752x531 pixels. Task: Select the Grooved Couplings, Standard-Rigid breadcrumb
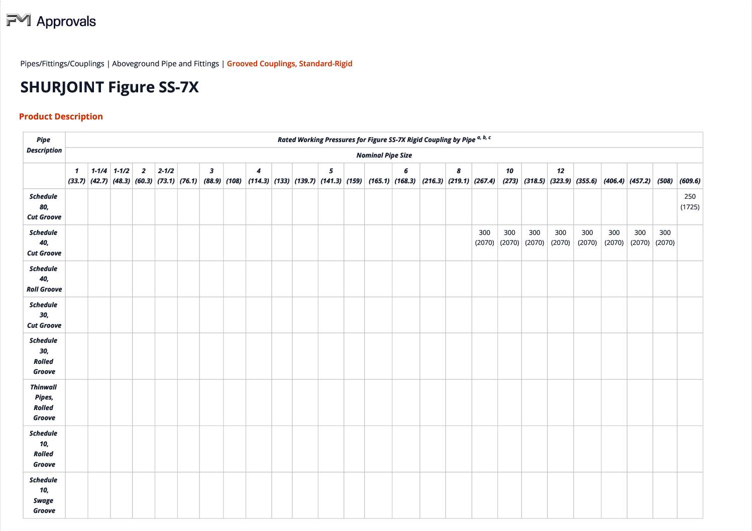[289, 64]
